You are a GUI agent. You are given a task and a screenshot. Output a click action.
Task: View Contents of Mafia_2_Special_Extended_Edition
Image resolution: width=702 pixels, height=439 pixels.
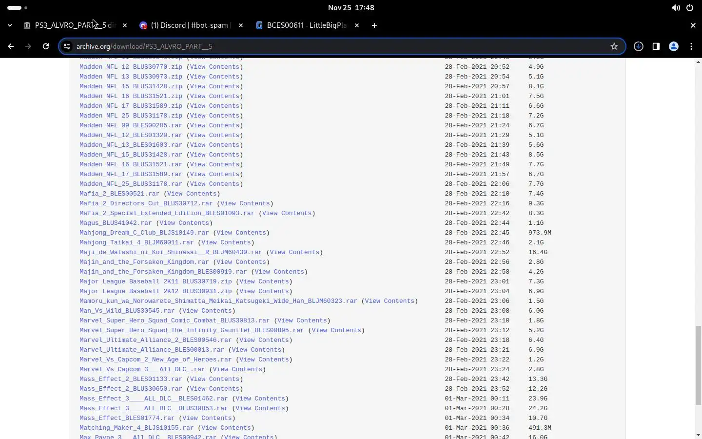[x=287, y=213]
